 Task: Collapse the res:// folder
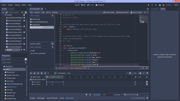coord(3,69)
